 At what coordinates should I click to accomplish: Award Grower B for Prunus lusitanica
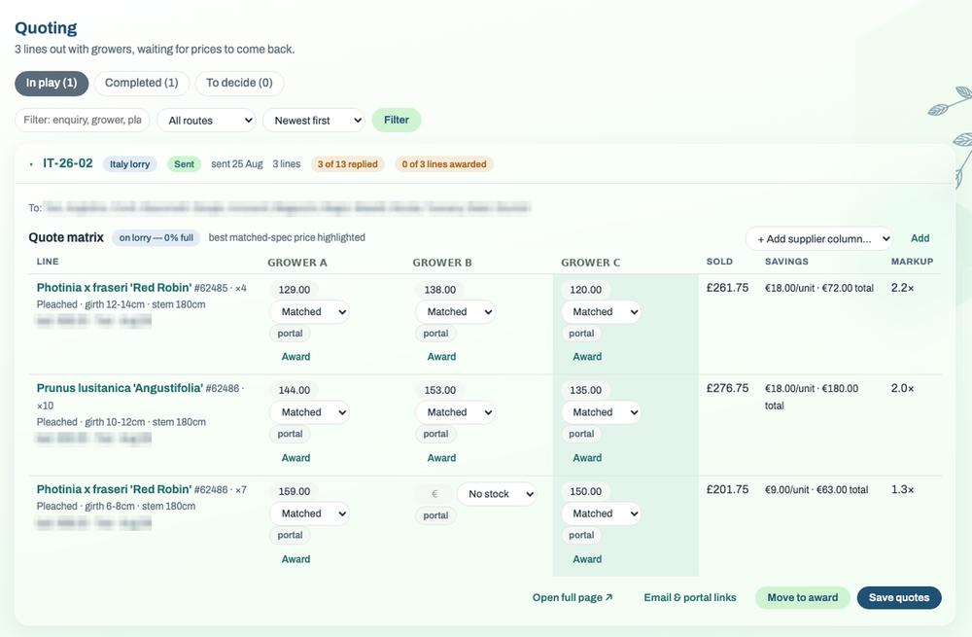[x=441, y=458]
